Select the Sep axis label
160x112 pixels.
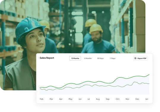tap(108, 99)
